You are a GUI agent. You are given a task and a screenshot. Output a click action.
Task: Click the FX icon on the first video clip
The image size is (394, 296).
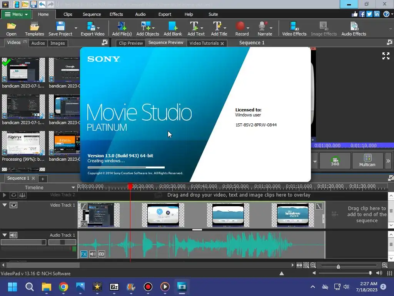click(x=83, y=224)
